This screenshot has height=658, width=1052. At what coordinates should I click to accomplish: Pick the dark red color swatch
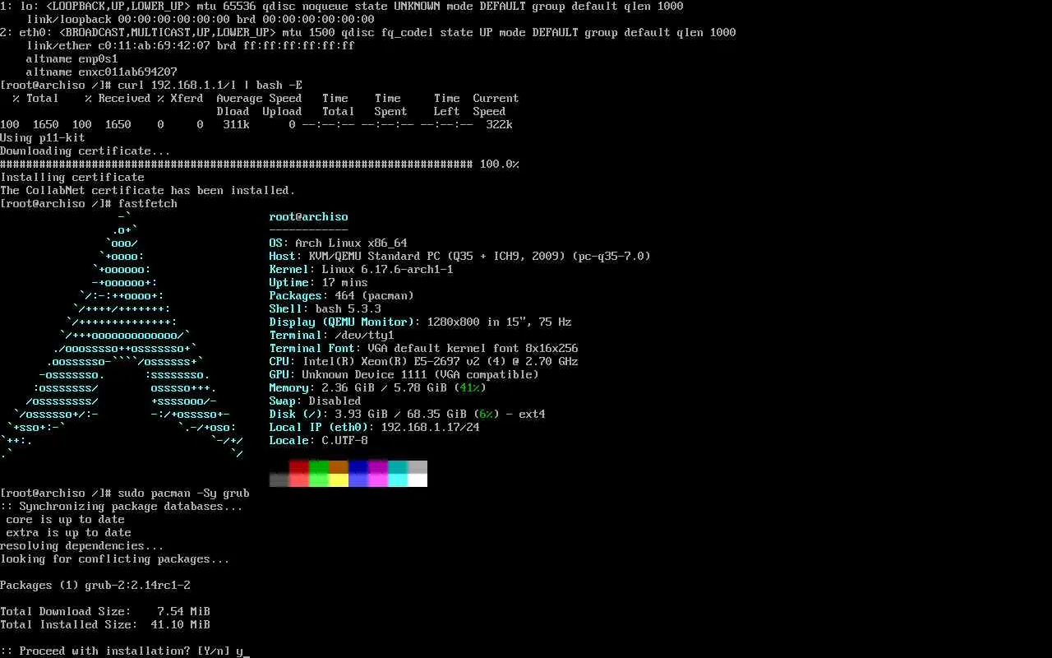point(299,467)
